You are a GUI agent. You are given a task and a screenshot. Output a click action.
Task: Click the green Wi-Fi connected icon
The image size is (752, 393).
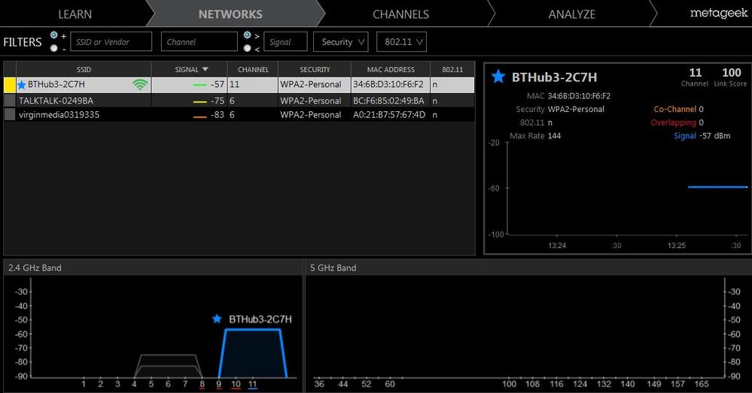click(140, 85)
